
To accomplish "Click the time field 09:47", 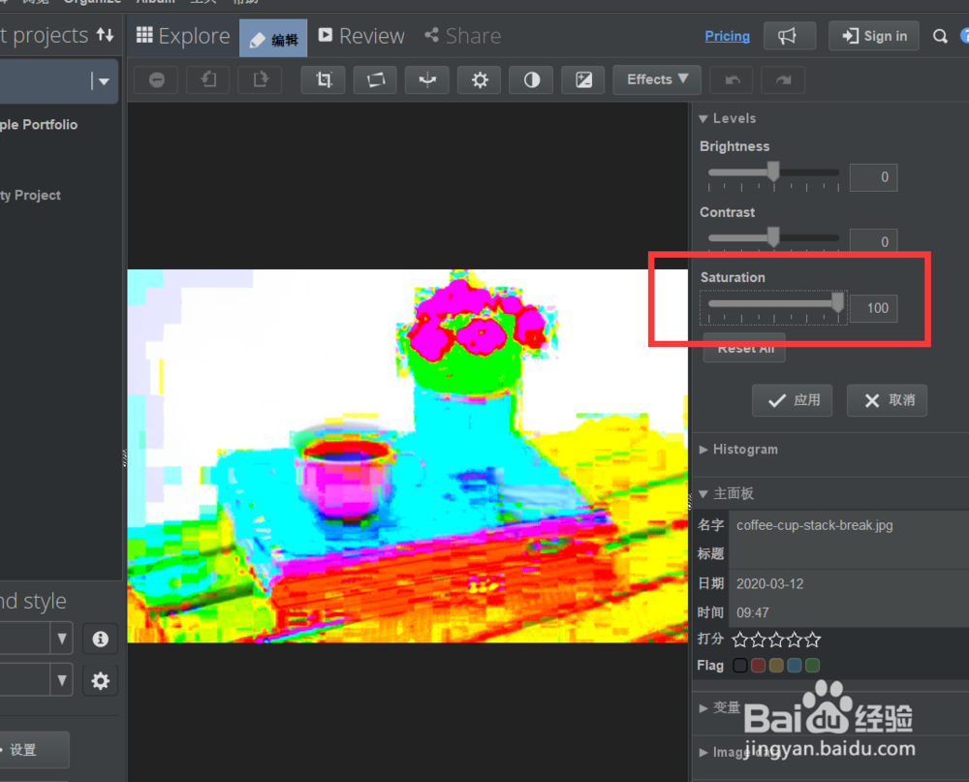I will (x=849, y=612).
